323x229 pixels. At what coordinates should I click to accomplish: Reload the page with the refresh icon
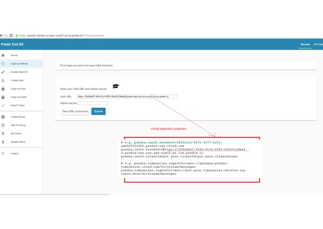pos(11,36)
